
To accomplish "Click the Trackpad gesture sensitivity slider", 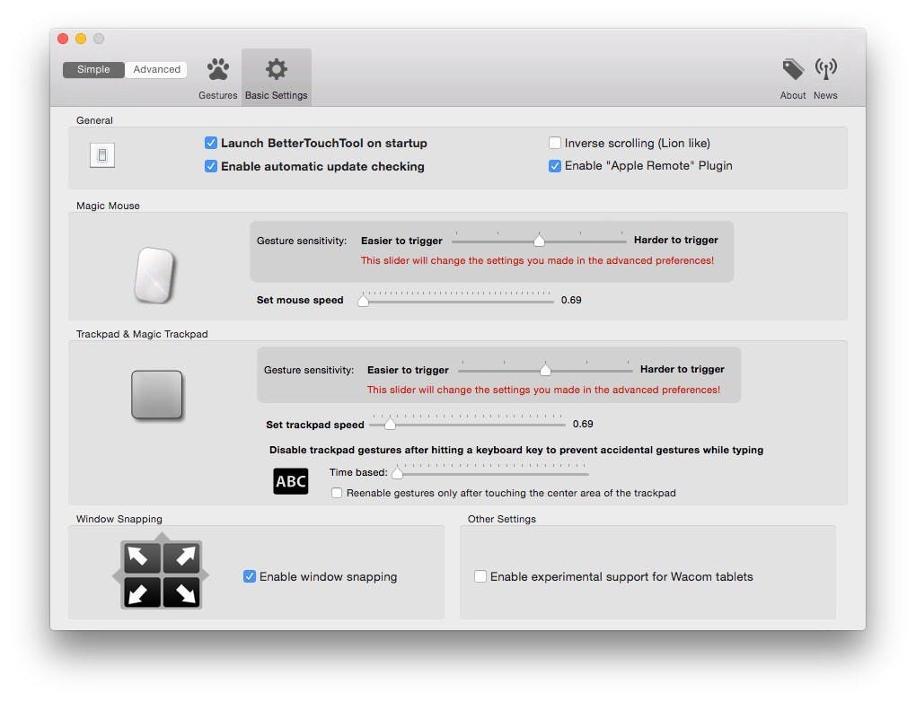I will pyautogui.click(x=545, y=369).
